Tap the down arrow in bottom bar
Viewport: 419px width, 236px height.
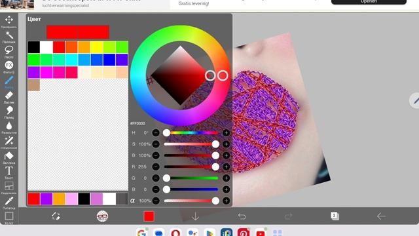[195, 216]
